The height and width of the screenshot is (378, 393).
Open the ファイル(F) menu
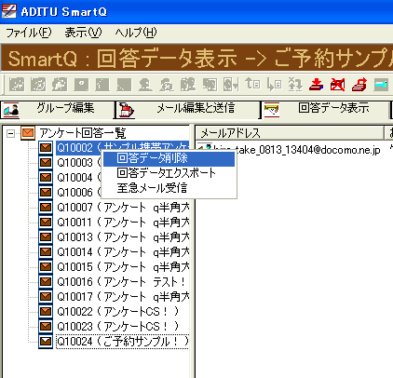pyautogui.click(x=29, y=33)
